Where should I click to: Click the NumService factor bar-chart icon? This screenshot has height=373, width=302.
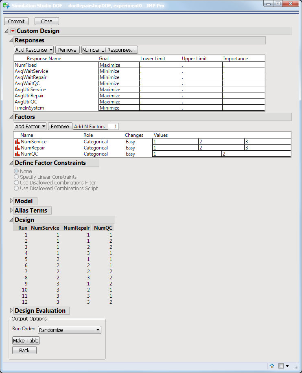pyautogui.click(x=17, y=142)
